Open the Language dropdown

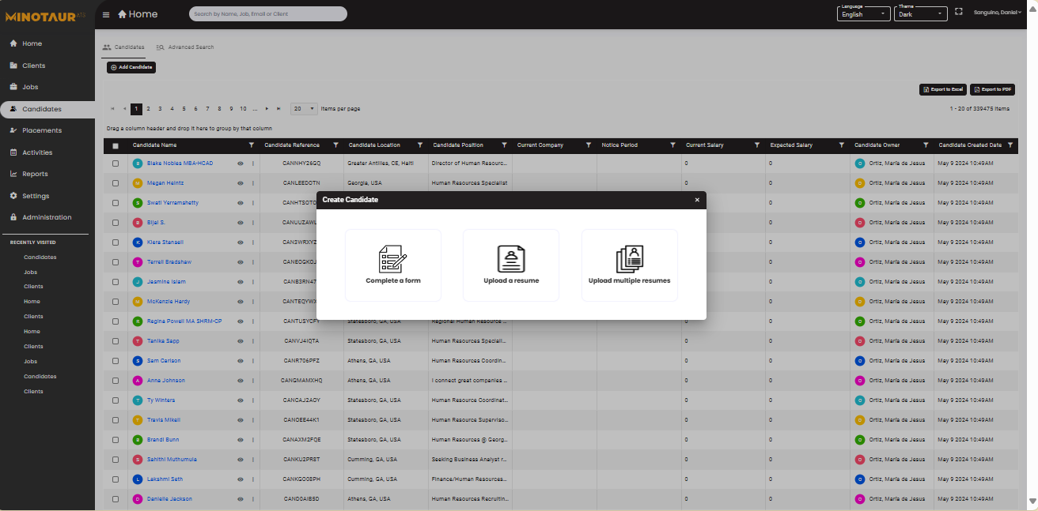click(863, 16)
